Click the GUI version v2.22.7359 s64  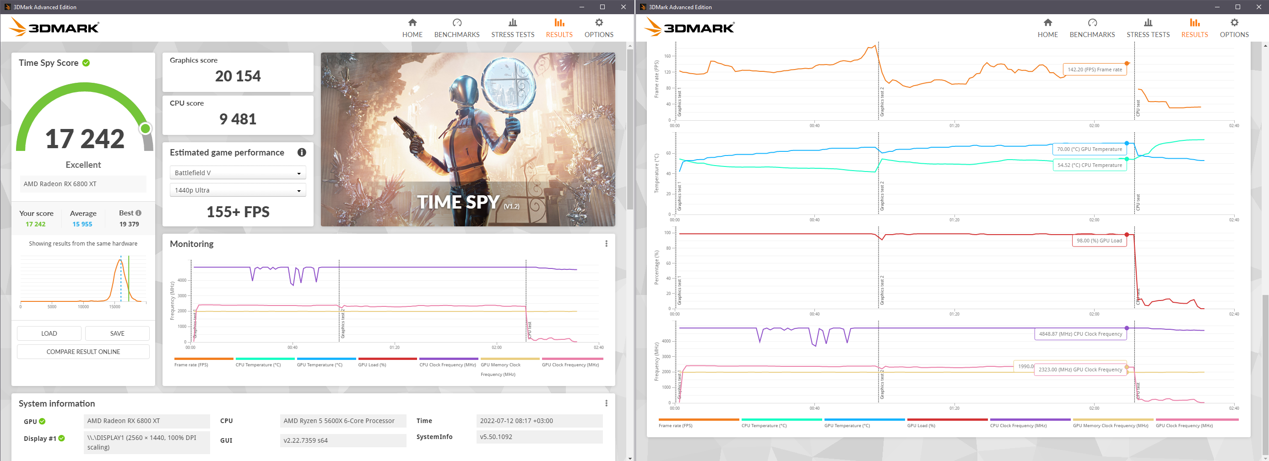click(x=343, y=440)
